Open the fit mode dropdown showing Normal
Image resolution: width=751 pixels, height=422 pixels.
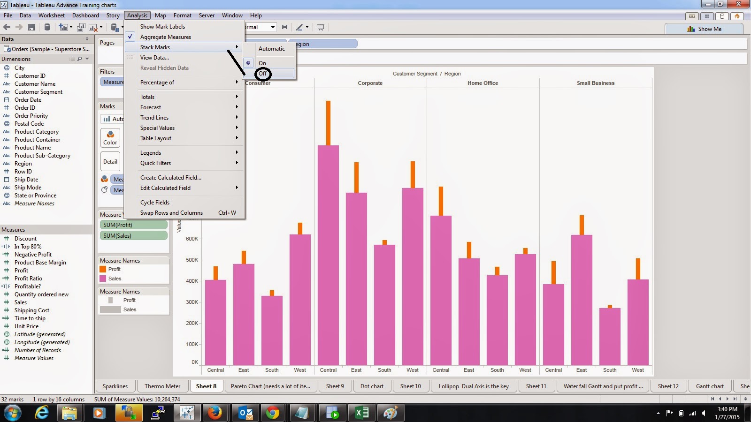[272, 27]
